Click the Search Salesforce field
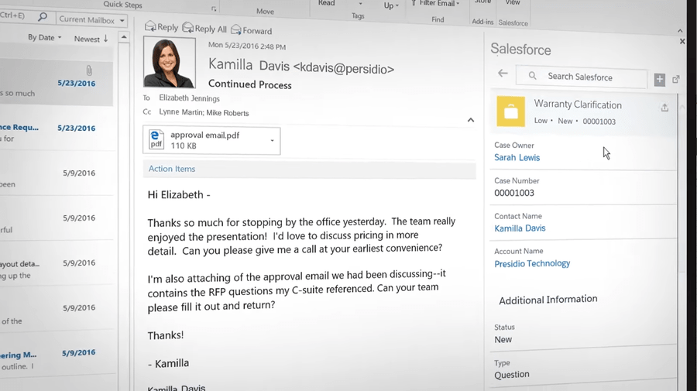The width and height of the screenshot is (697, 391). pyautogui.click(x=582, y=77)
